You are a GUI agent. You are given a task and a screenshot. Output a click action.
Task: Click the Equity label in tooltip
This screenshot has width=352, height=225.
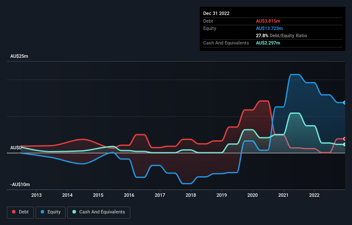(x=210, y=28)
